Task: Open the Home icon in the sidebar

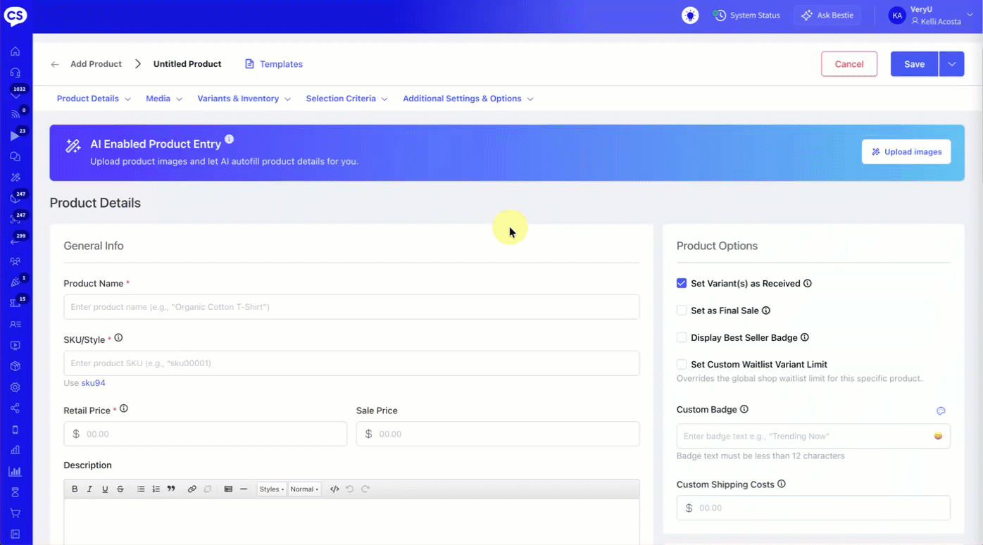Action: click(15, 51)
